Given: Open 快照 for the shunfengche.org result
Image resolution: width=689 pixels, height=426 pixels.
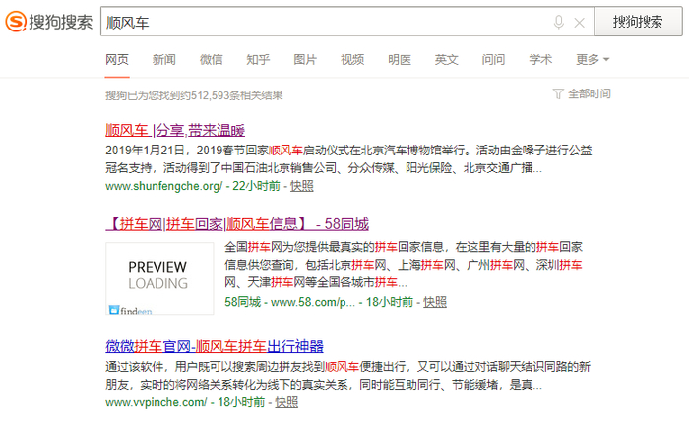Looking at the screenshot, I should [x=301, y=186].
